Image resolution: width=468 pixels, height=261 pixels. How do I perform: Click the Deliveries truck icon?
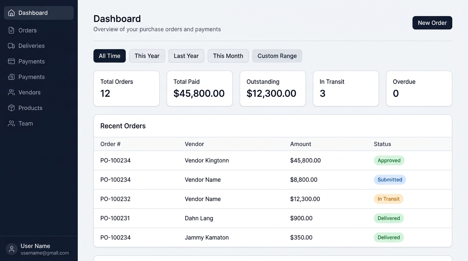pos(12,46)
